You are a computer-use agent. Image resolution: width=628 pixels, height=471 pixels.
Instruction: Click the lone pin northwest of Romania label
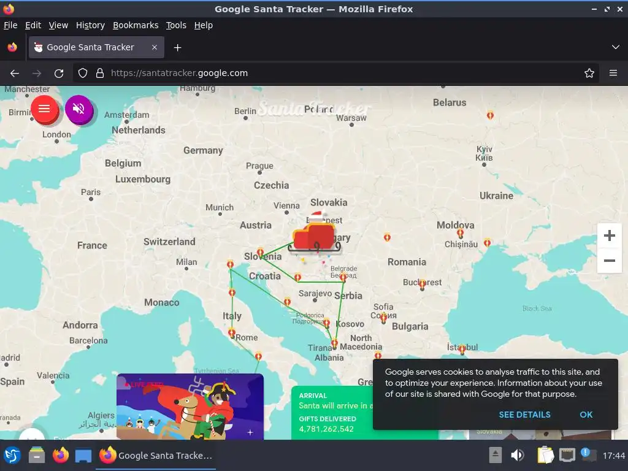[387, 237]
